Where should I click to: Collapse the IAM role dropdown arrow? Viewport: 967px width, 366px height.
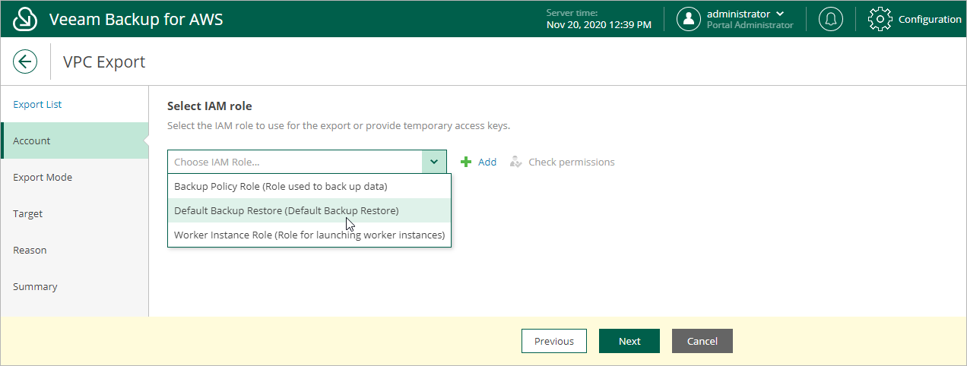pyautogui.click(x=434, y=162)
